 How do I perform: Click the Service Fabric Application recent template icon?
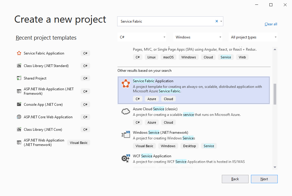[19, 53]
